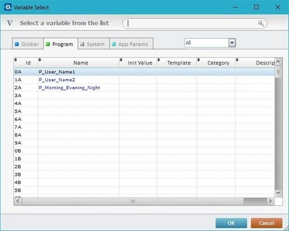Sort by the Init Value column header
The height and width of the screenshot is (231, 289).
coord(138,63)
